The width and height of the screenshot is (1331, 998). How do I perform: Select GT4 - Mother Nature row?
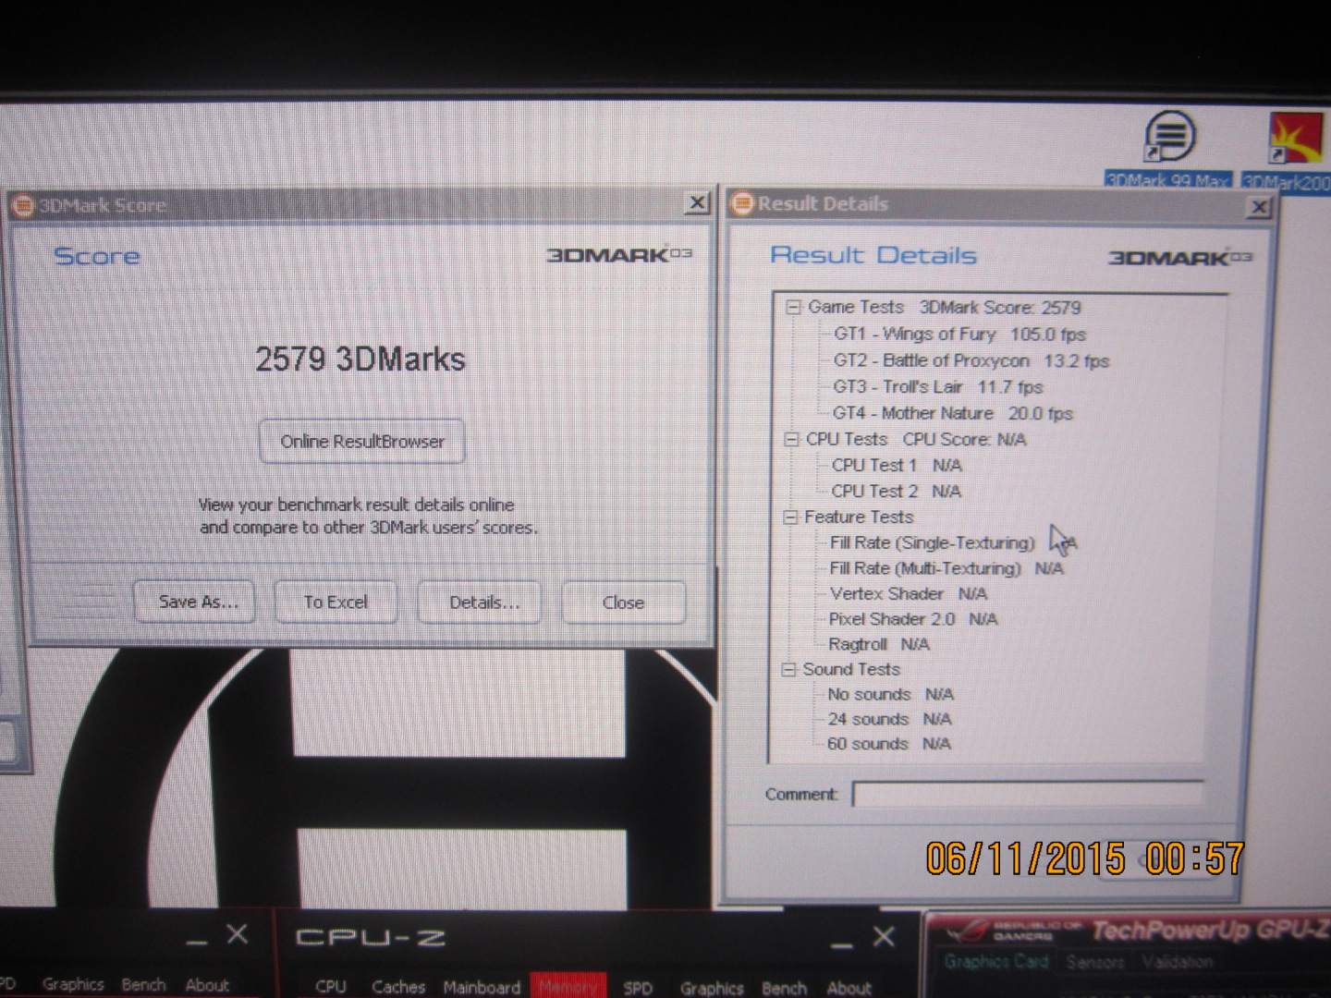point(952,413)
